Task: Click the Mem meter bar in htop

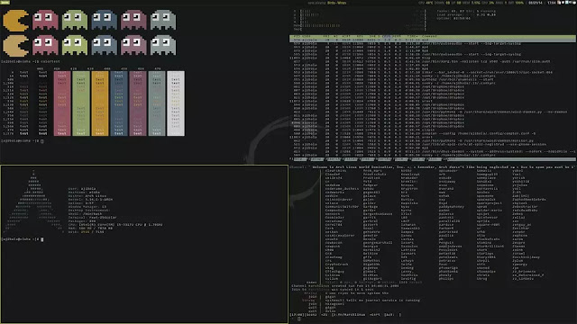Action: point(360,25)
